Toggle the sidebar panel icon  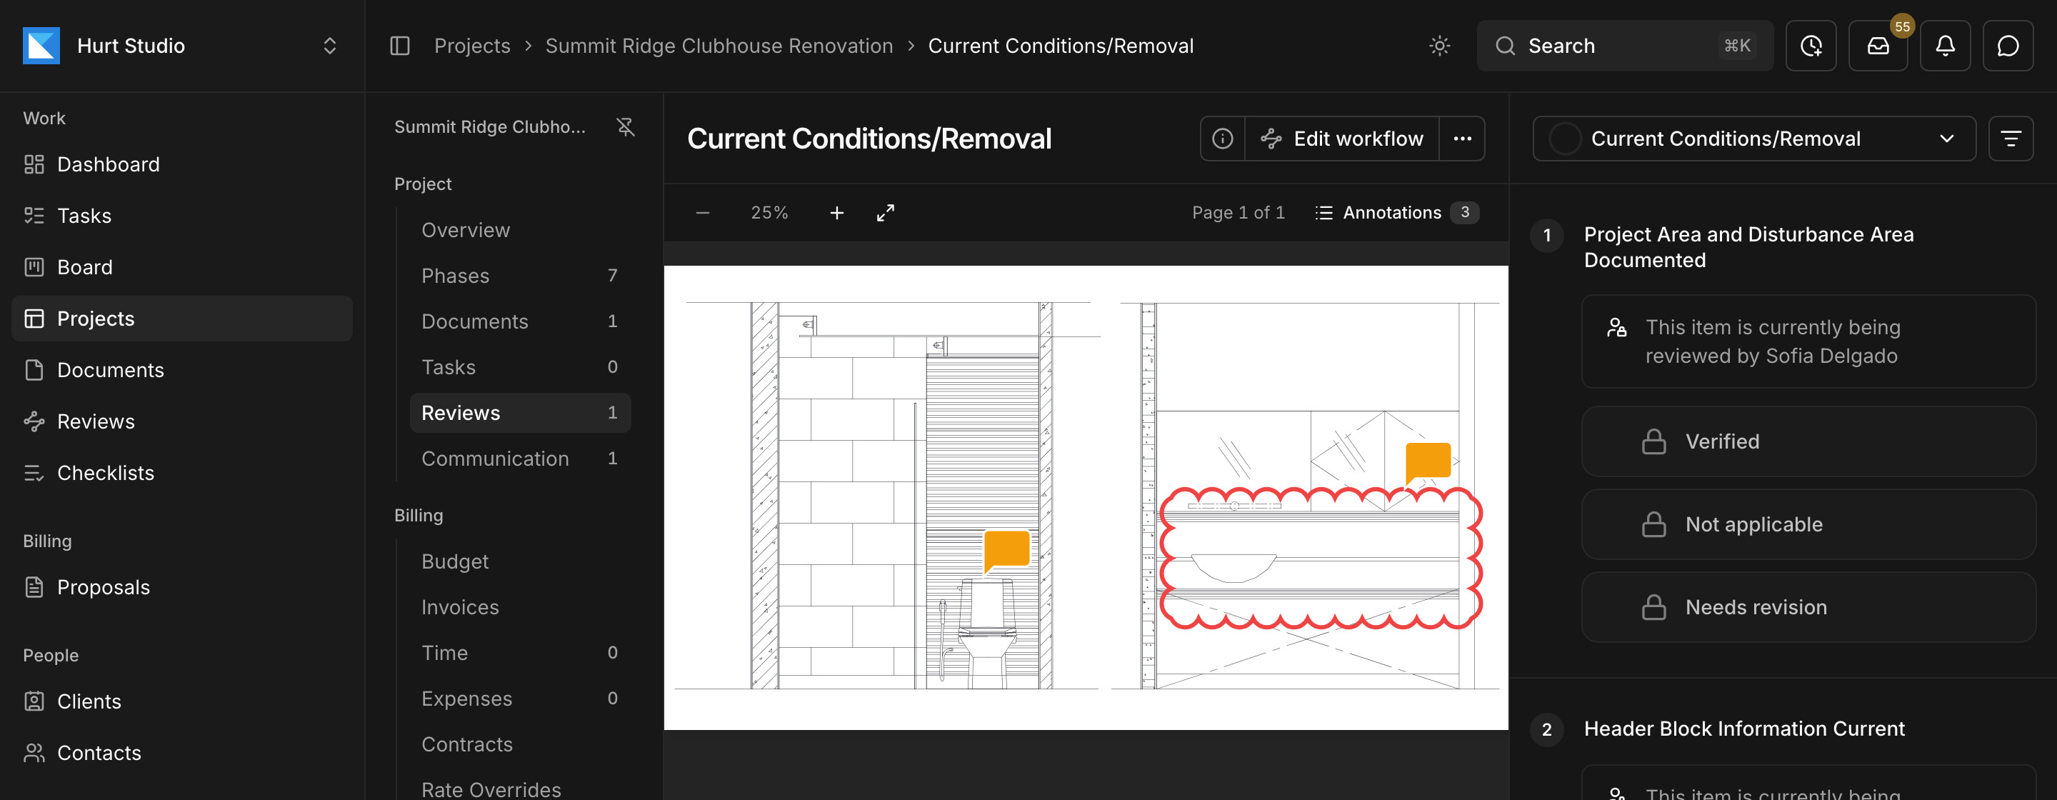pyautogui.click(x=399, y=46)
